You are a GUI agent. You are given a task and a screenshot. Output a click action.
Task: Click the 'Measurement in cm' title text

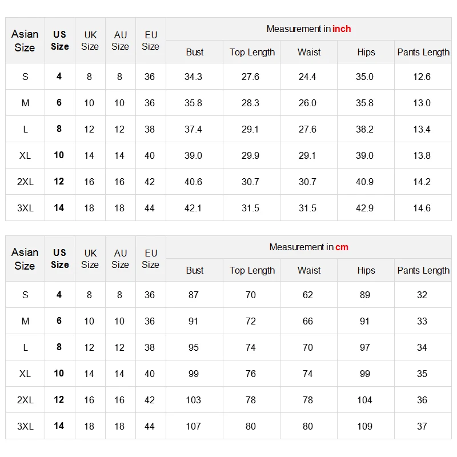(308, 247)
